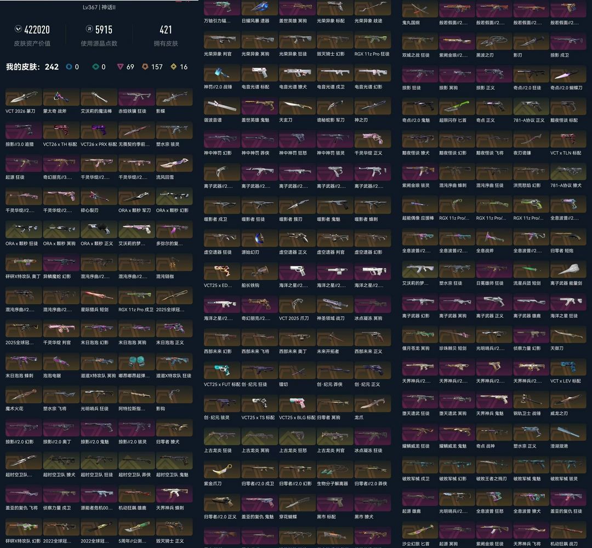Viewport: 592px width, 548px height.
Task: Select the 蒙太奇 战斧 axe skin
Action: point(61,98)
